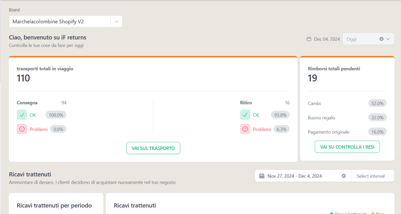This screenshot has height=214, width=401.
Task: Click the green Ritiro OK checkmark icon
Action: click(245, 115)
